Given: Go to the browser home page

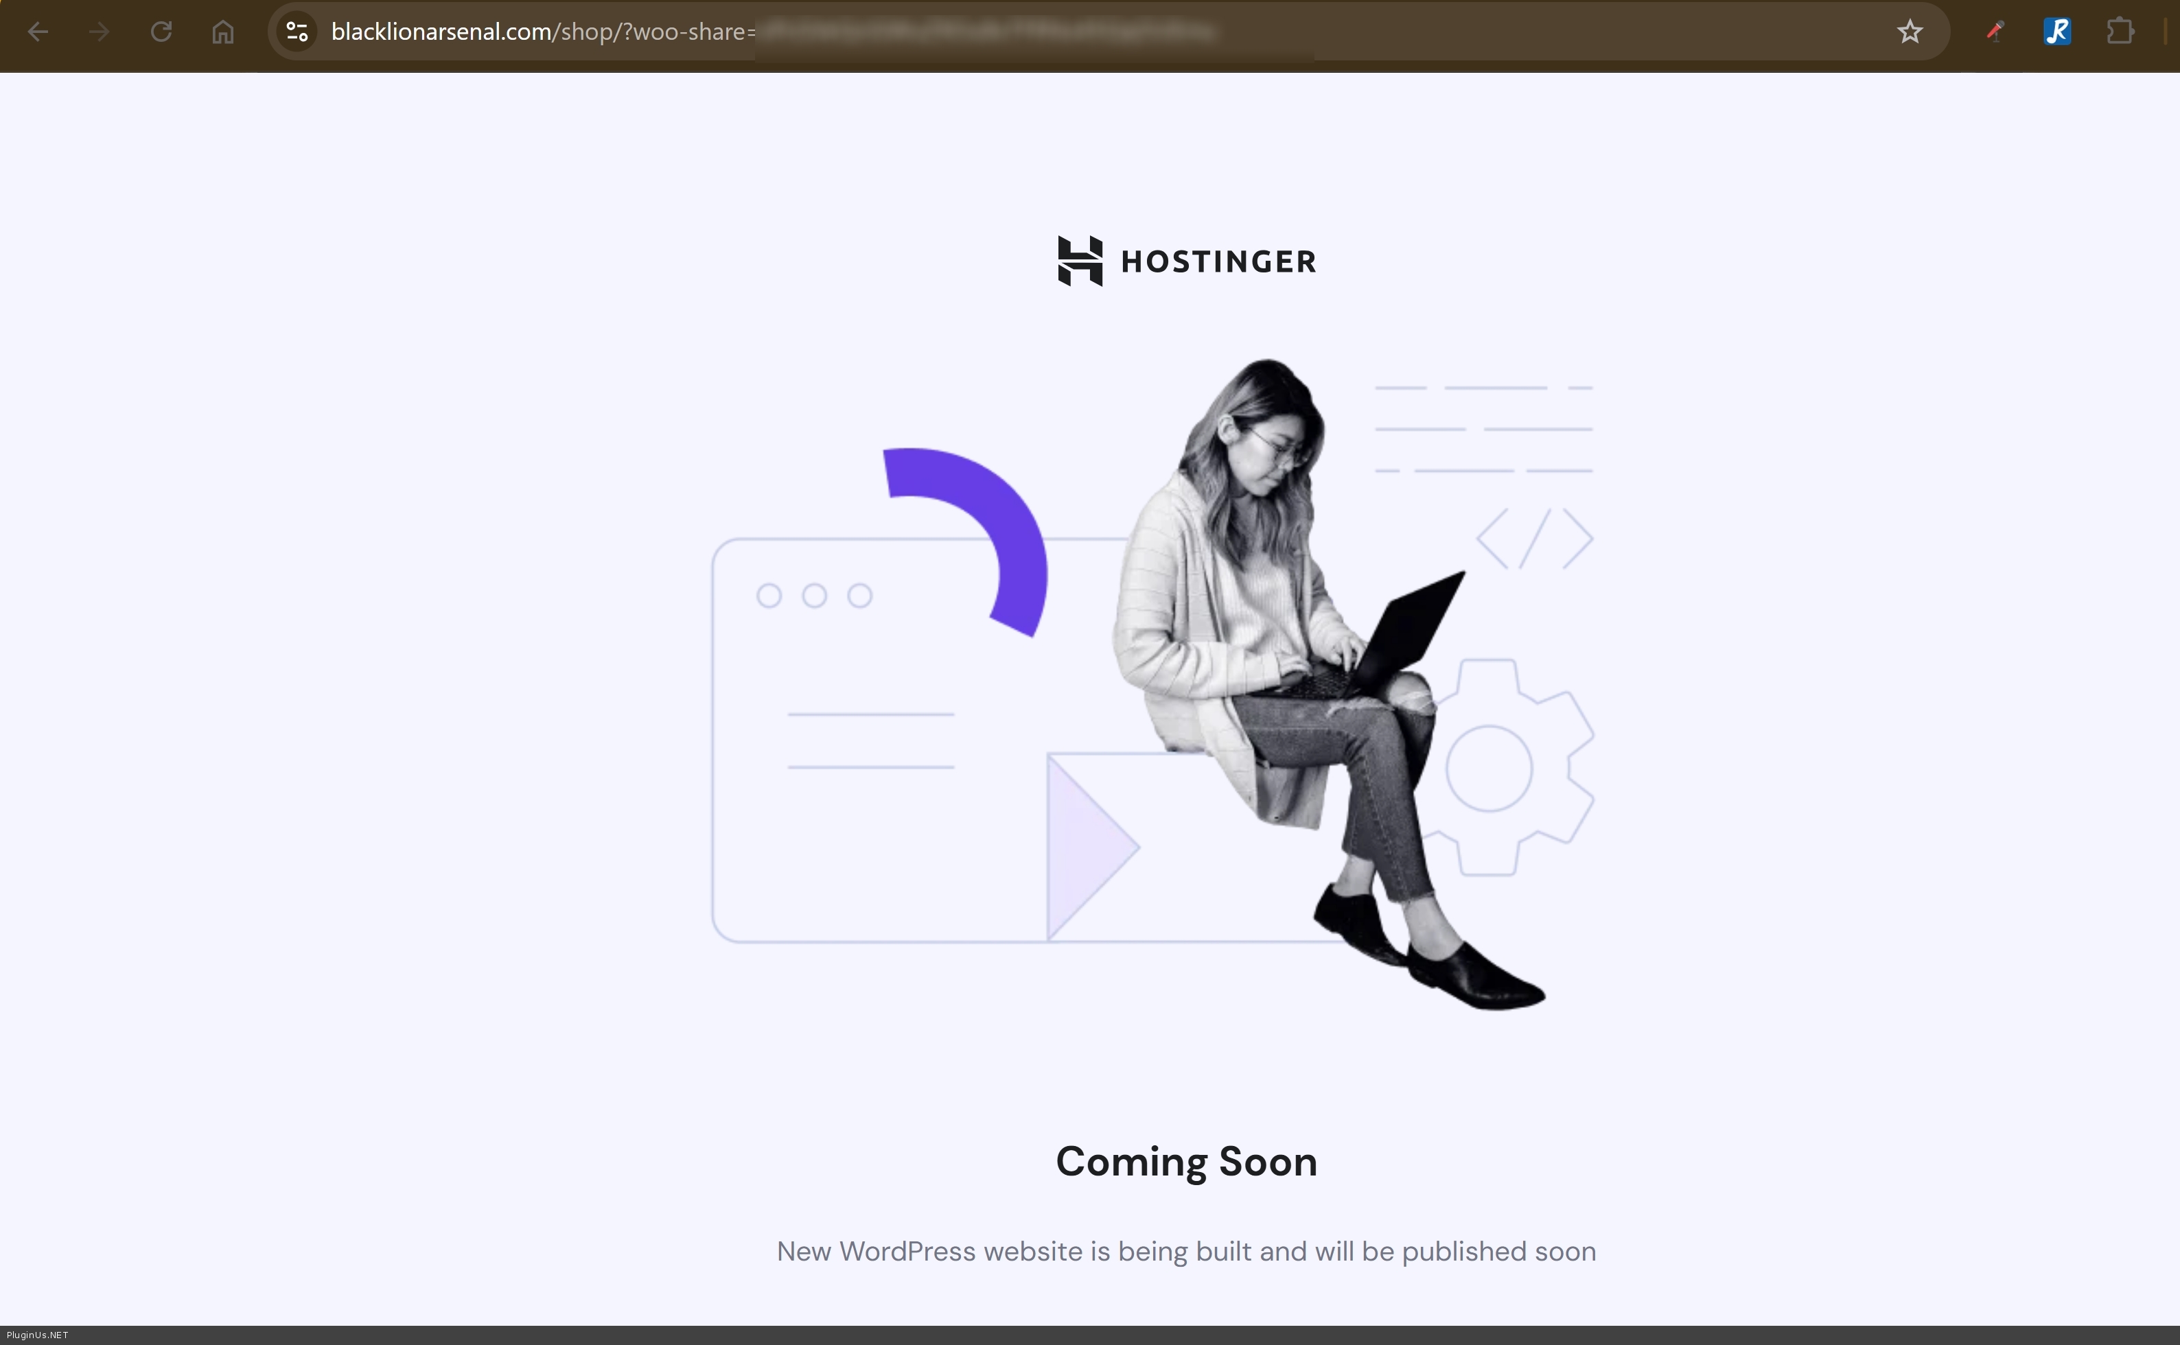Looking at the screenshot, I should (222, 32).
